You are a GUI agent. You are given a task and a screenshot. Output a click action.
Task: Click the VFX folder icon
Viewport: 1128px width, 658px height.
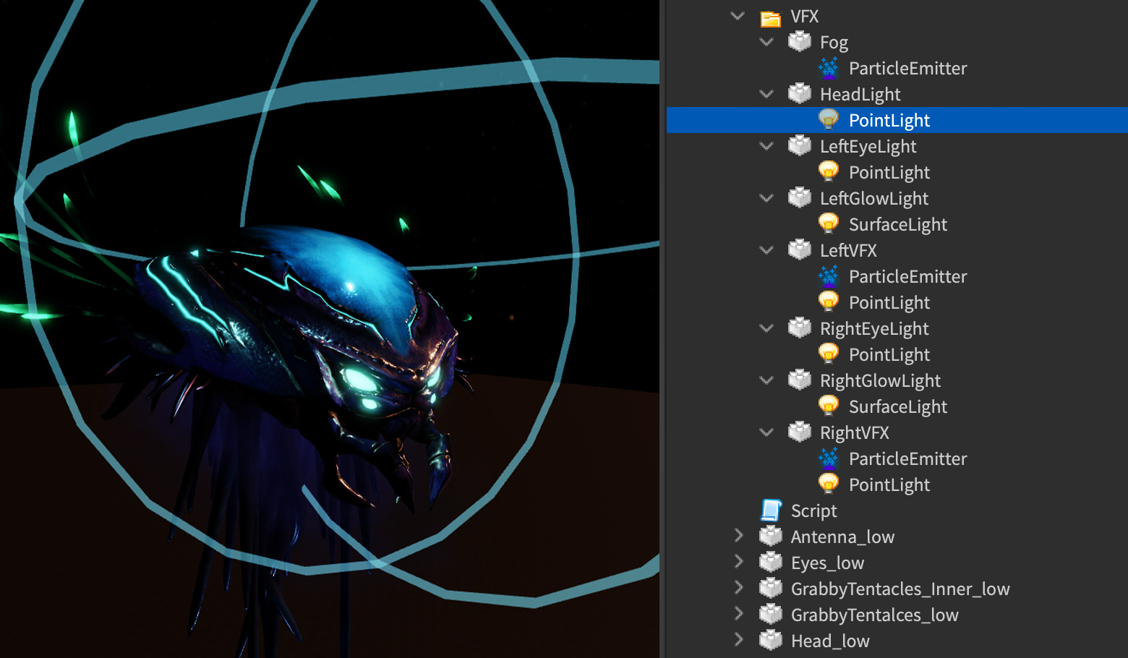click(x=771, y=18)
